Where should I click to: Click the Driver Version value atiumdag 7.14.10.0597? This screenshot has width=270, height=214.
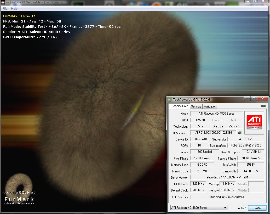tap(227, 177)
